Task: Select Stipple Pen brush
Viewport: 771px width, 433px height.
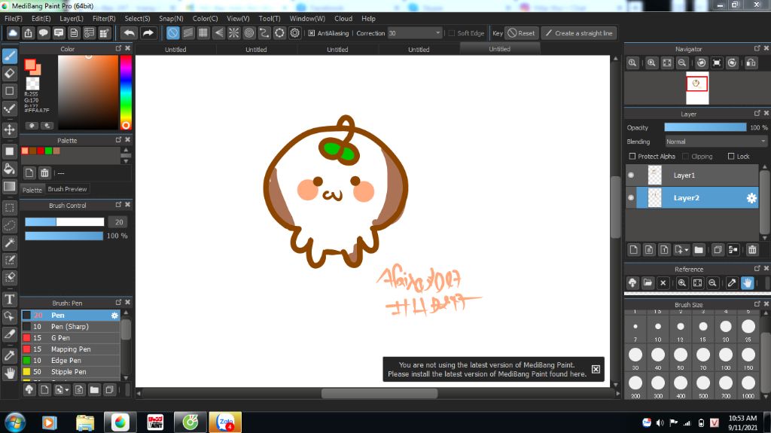Action: click(x=71, y=372)
